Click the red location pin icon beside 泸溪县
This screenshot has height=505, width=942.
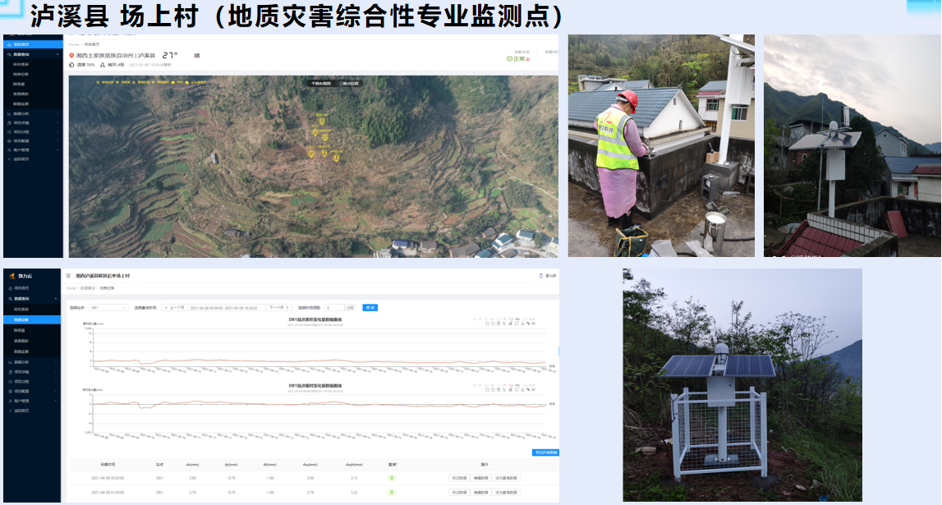point(71,56)
